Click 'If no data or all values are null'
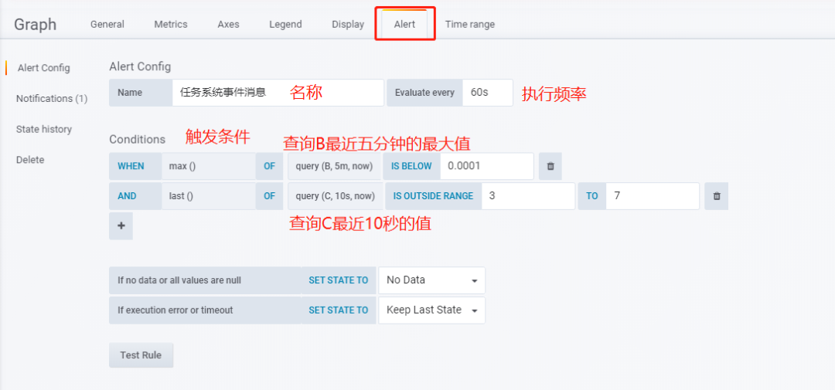Image resolution: width=835 pixels, height=390 pixels. [179, 280]
